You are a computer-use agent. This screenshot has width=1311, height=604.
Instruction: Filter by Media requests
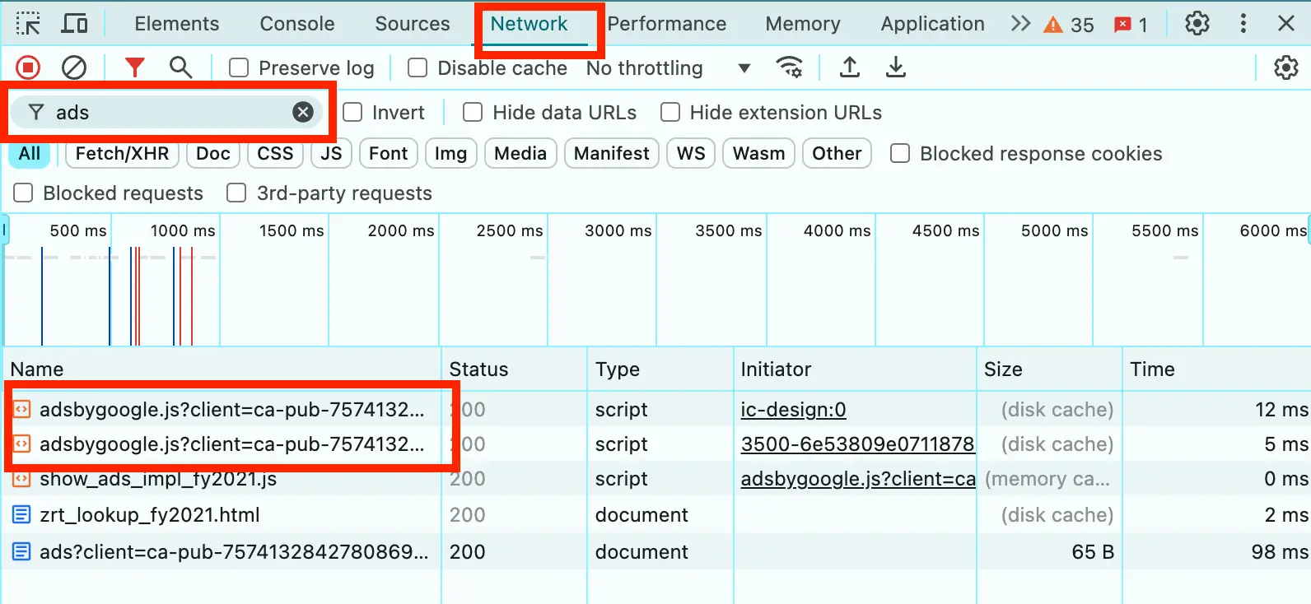(x=520, y=153)
